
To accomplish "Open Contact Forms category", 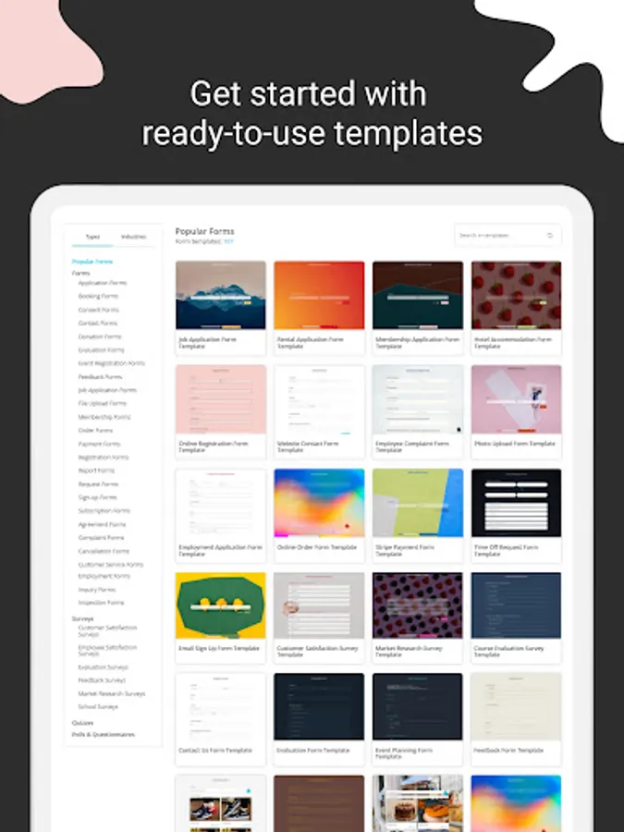I will click(98, 324).
